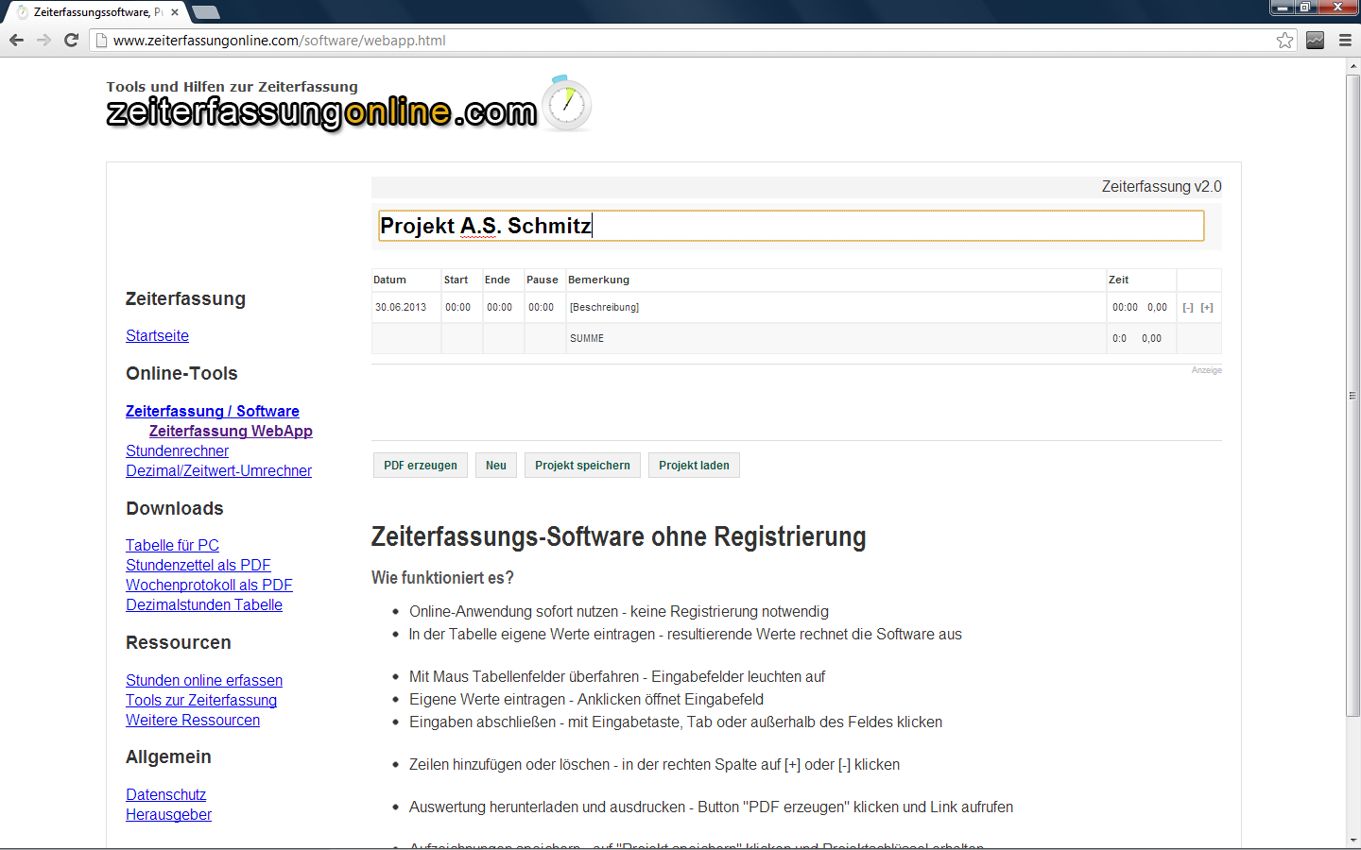Click Projekt speichern button
This screenshot has width=1361, height=850.
(x=582, y=466)
